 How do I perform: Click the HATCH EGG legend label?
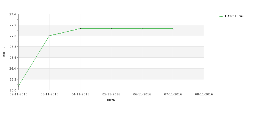tap(234, 16)
